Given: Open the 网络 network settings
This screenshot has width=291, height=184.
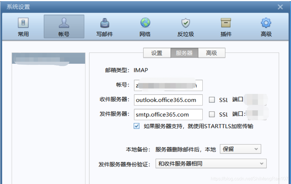Looking at the screenshot, I should pos(145,26).
